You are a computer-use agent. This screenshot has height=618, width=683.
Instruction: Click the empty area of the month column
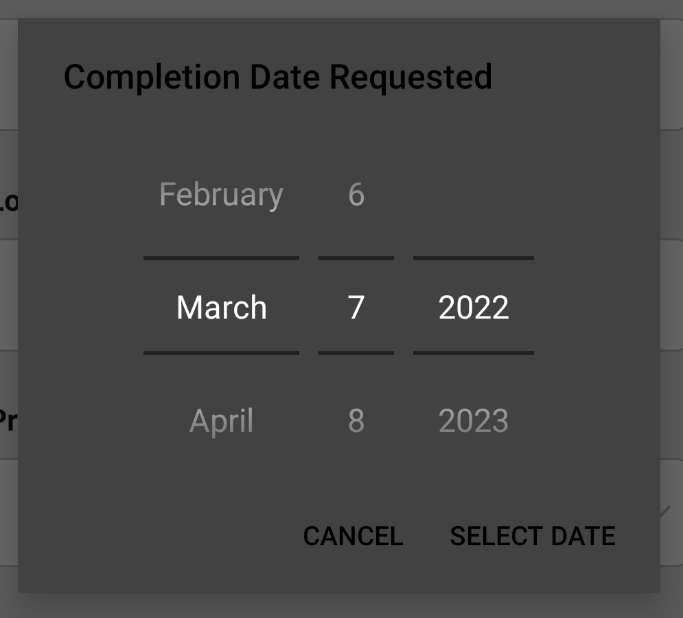(x=221, y=474)
